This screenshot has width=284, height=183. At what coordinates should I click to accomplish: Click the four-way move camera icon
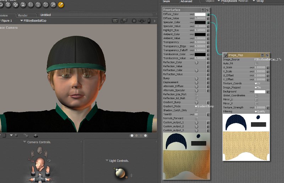pos(142,21)
